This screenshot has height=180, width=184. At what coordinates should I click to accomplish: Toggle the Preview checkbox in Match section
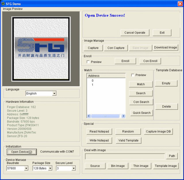point(133,75)
